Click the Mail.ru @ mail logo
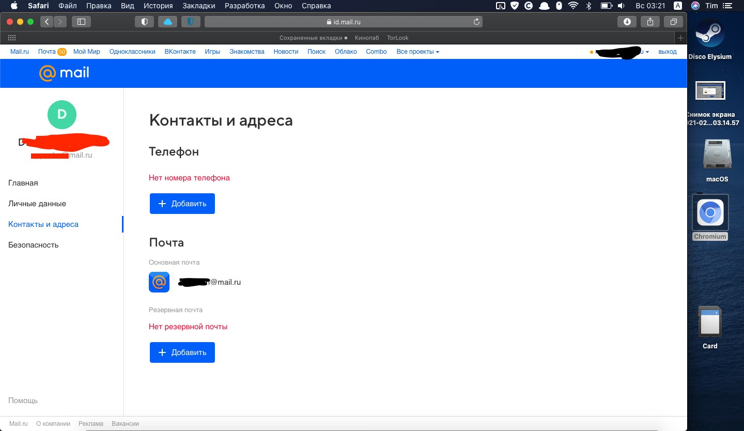744x431 pixels. [64, 73]
